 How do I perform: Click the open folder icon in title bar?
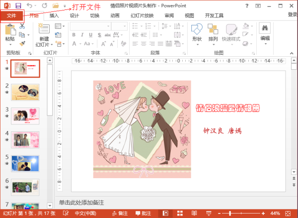pyautogui.click(x=56, y=5)
